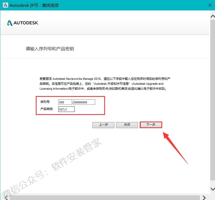Click the serial number prefix field 066

tap(65, 102)
